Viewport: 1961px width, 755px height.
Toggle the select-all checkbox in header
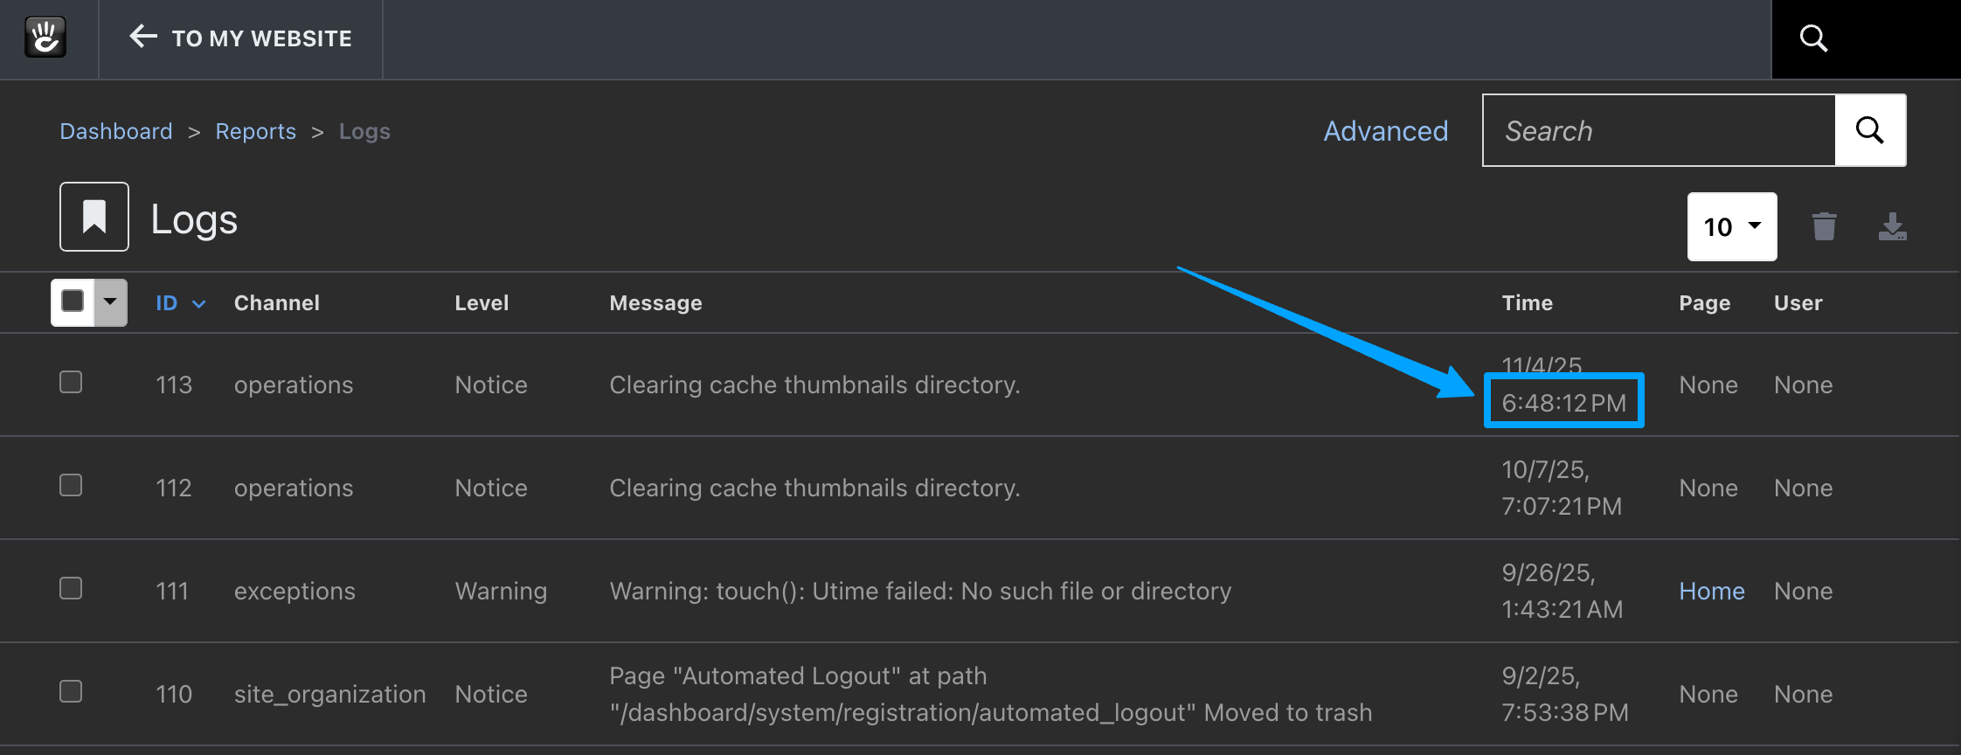click(x=73, y=301)
